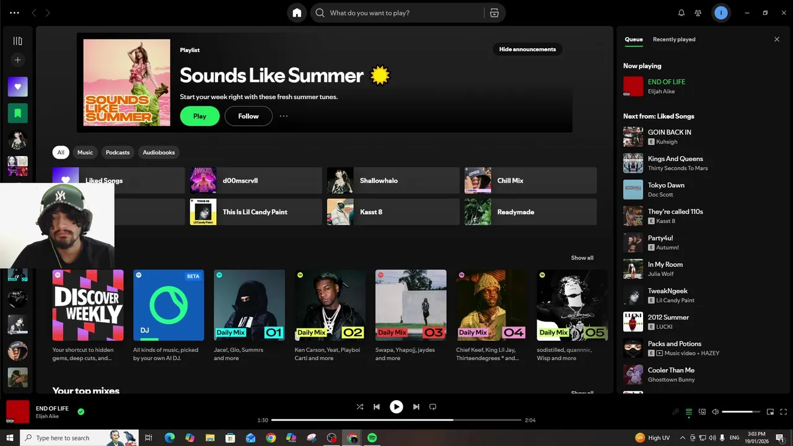
Task: Click green checkmark beside END OF LIFE
Action: [x=81, y=411]
